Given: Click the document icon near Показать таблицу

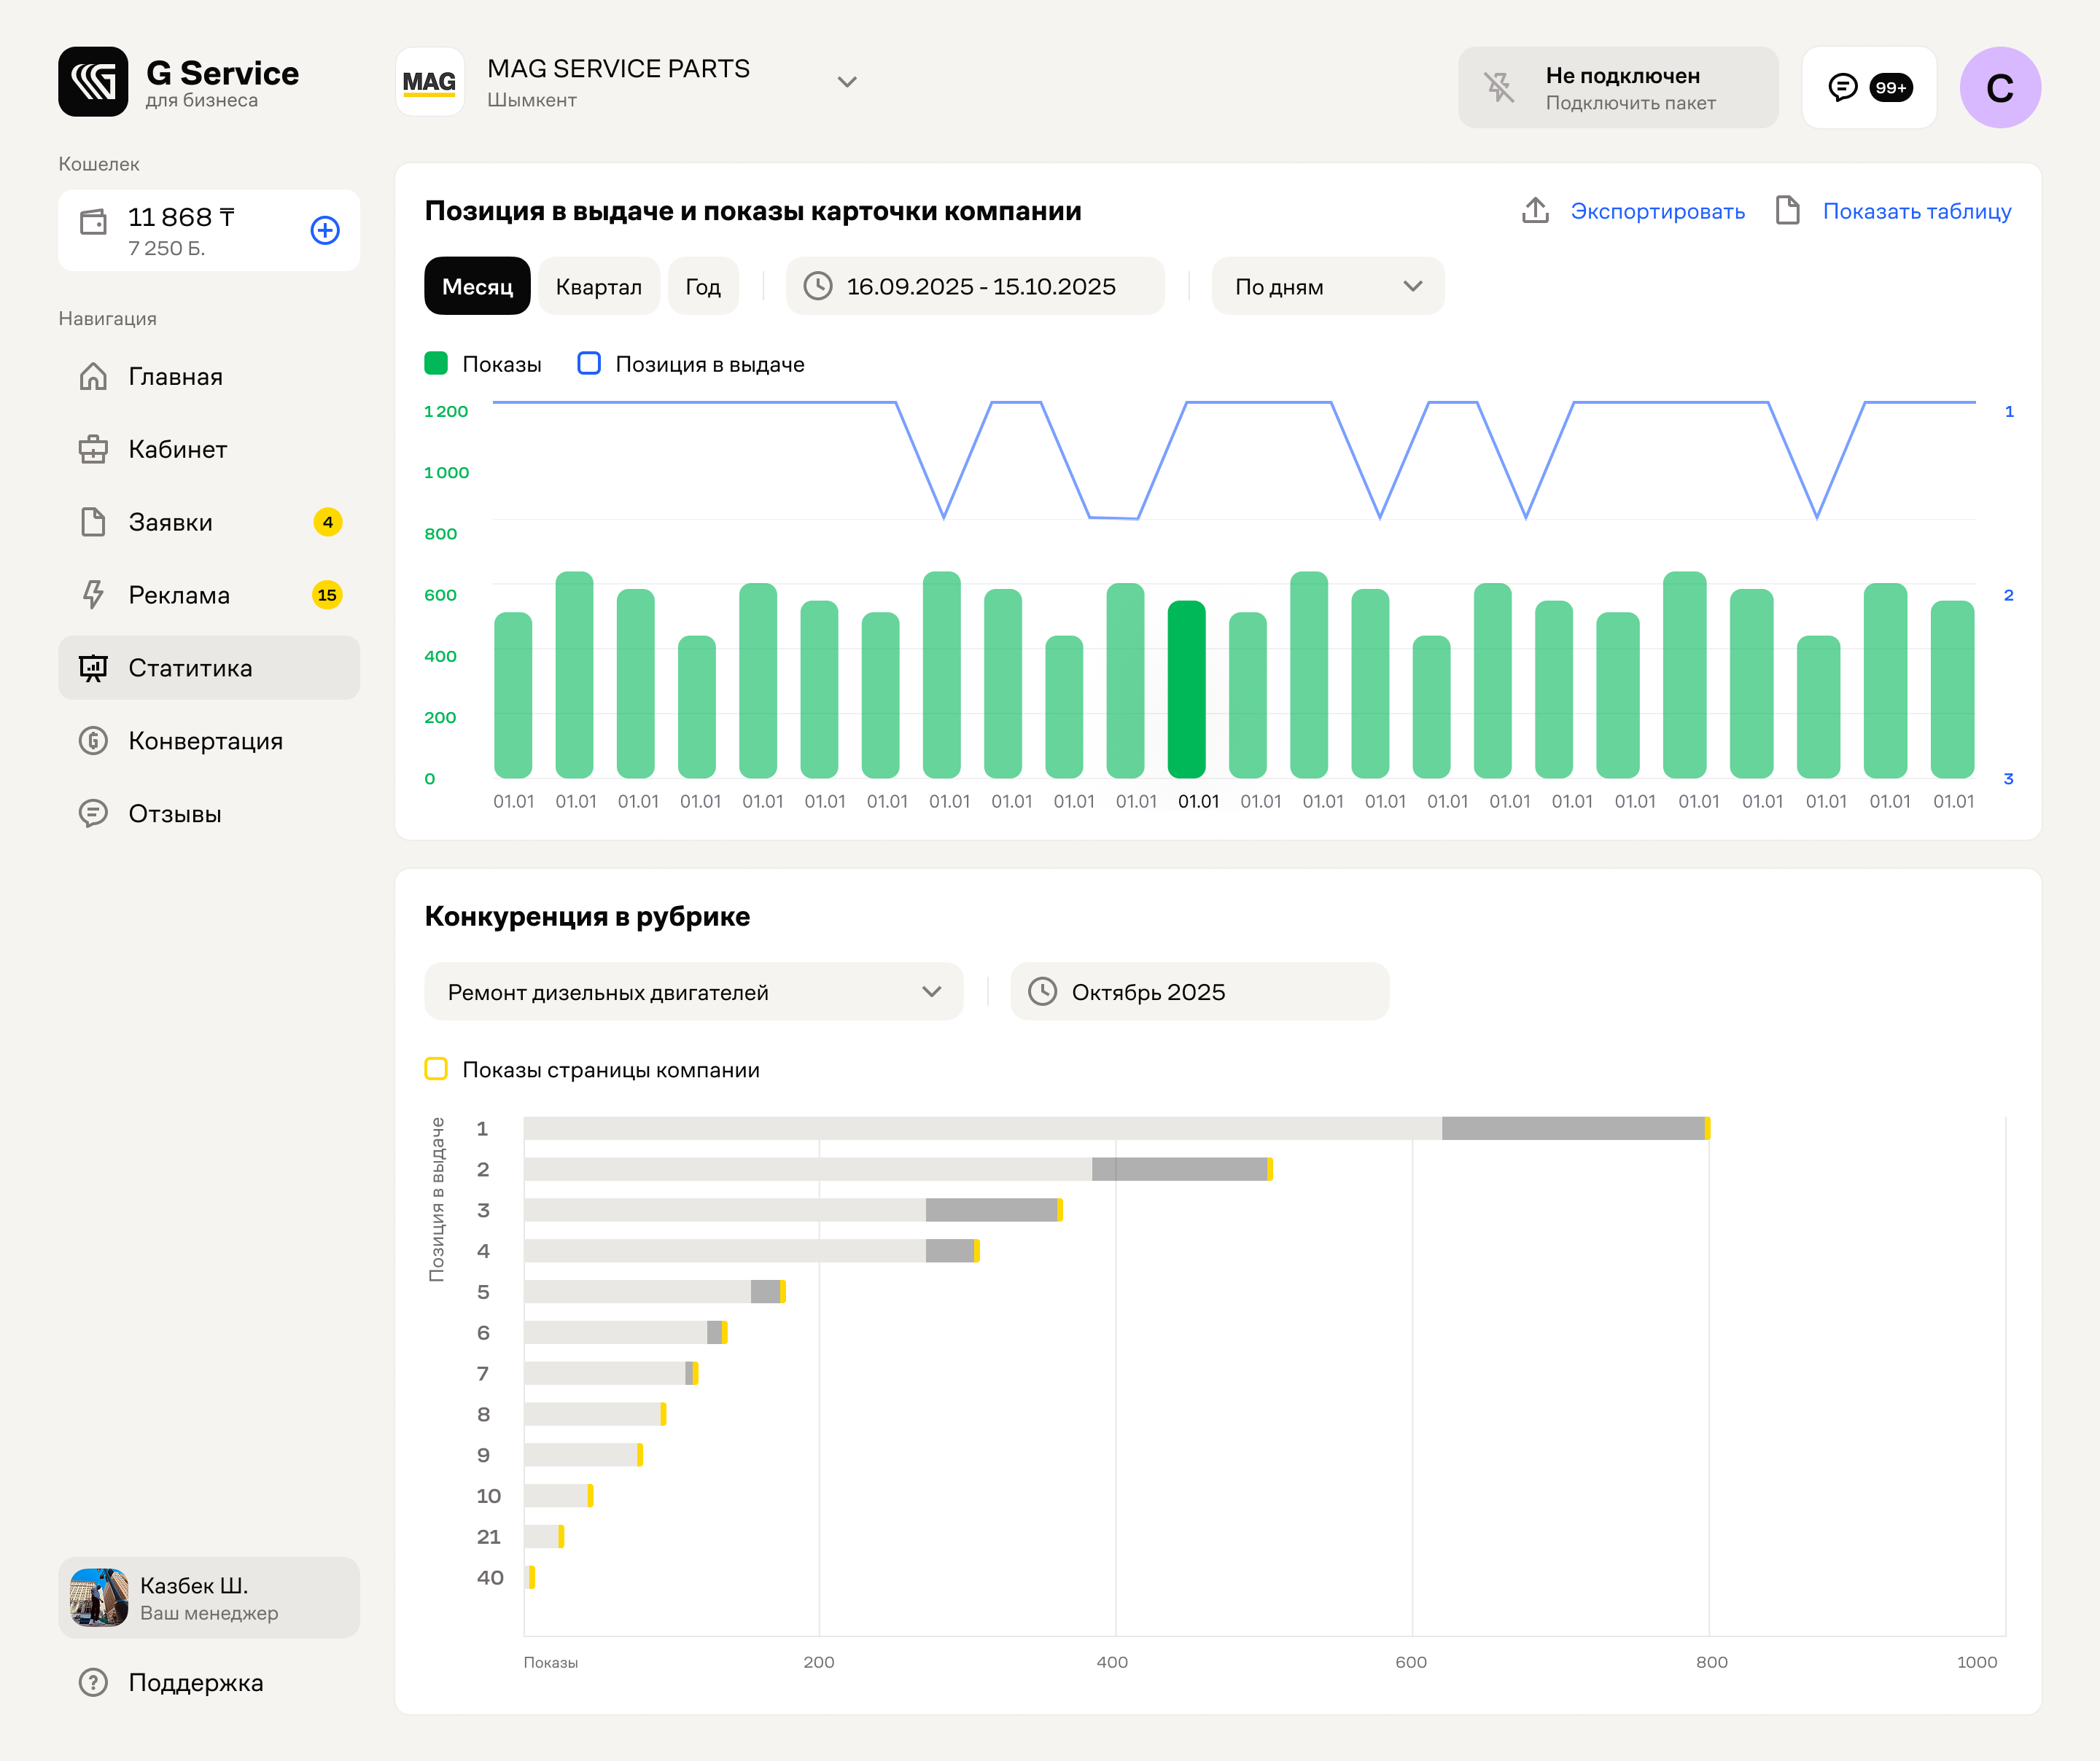Looking at the screenshot, I should (1787, 211).
